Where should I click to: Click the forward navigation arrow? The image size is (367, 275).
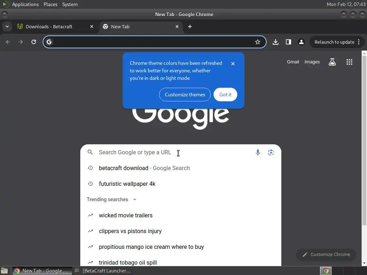point(21,42)
